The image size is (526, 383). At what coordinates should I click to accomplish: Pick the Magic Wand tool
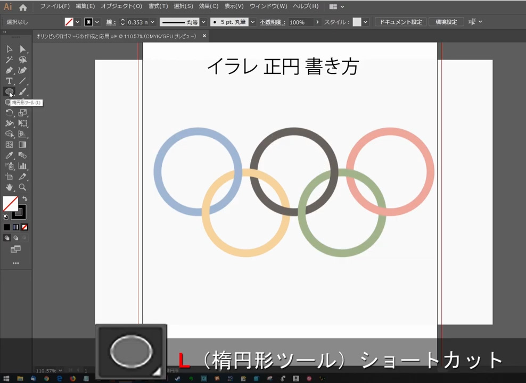pyautogui.click(x=9, y=60)
